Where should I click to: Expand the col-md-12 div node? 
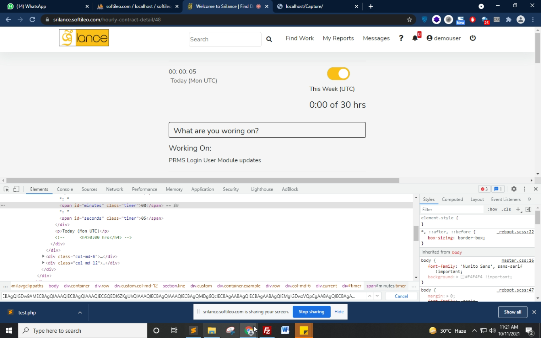(43, 263)
